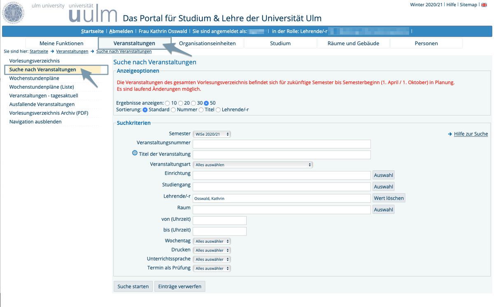The image size is (494, 307).
Task: Open the Sitemap link
Action: click(x=468, y=5)
